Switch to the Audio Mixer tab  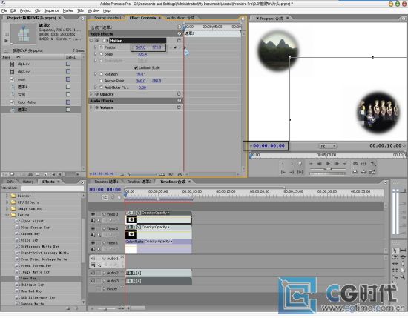point(180,18)
